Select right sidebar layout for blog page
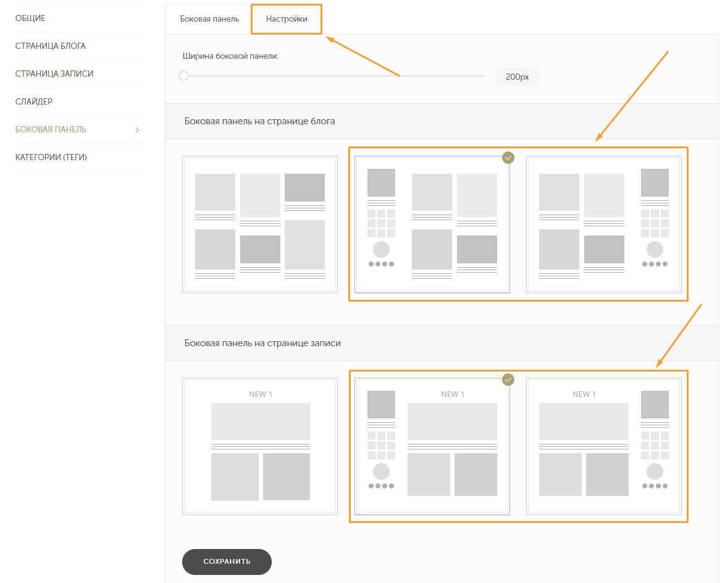 [604, 224]
